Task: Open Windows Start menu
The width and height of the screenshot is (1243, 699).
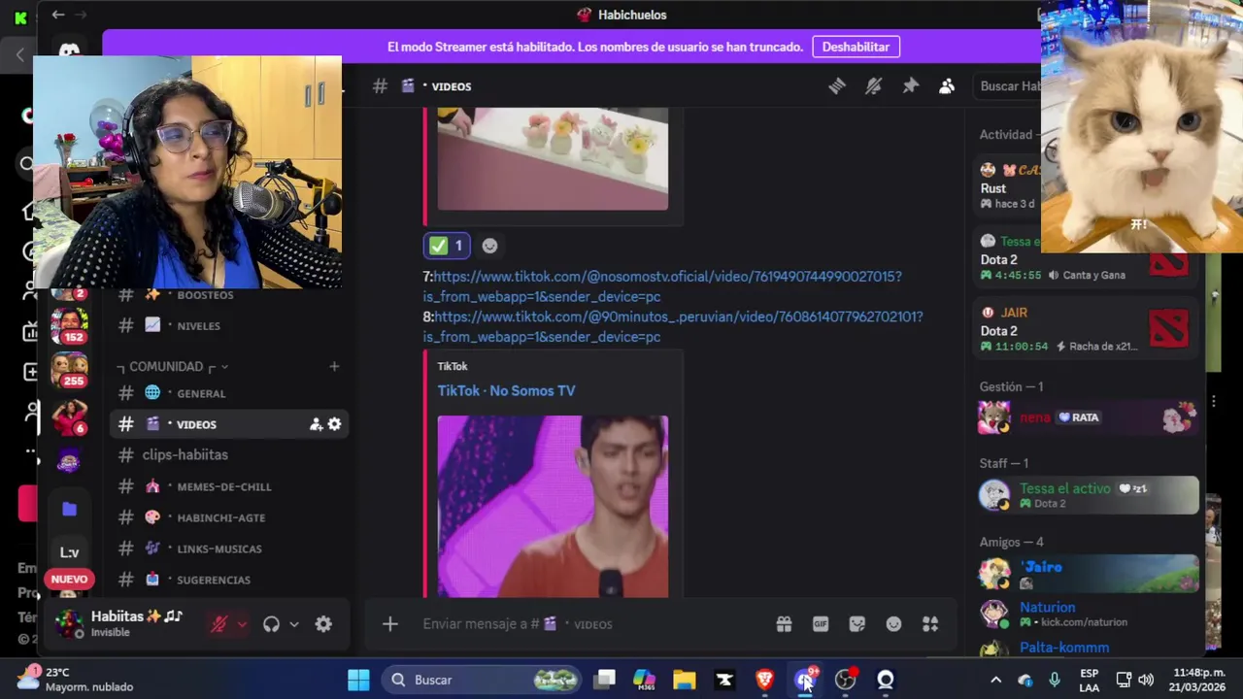Action: click(358, 680)
